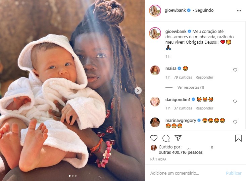Image resolution: width=246 pixels, height=181 pixels.
Task: View the list of outras 400.716 pessoas likes
Action: click(181, 152)
